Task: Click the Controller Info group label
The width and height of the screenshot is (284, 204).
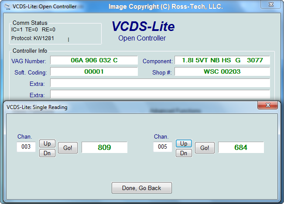Action: click(x=30, y=51)
